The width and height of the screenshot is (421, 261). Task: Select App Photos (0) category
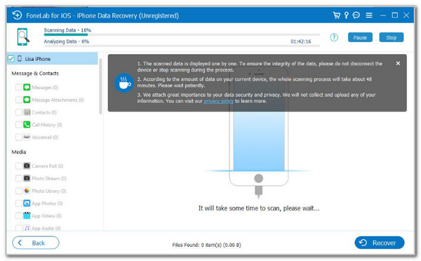click(47, 203)
